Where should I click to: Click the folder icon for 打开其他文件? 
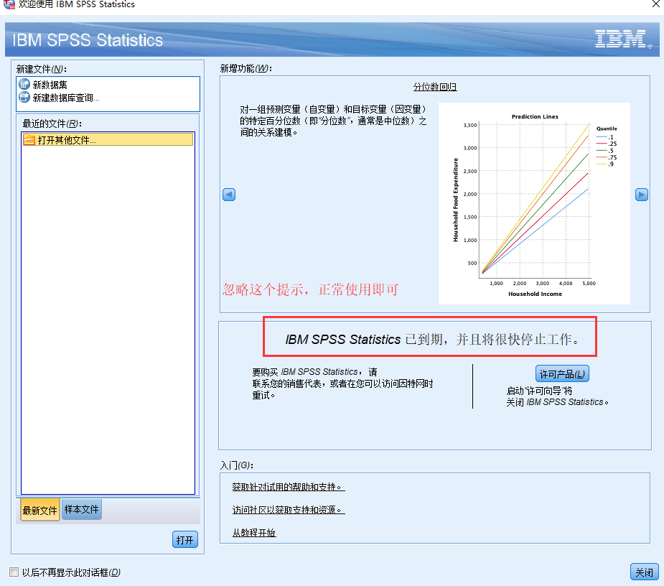coord(29,140)
